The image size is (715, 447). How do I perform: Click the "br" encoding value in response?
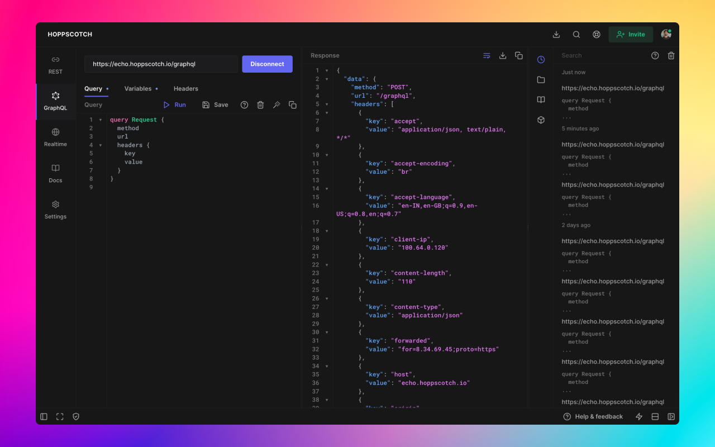click(x=405, y=172)
